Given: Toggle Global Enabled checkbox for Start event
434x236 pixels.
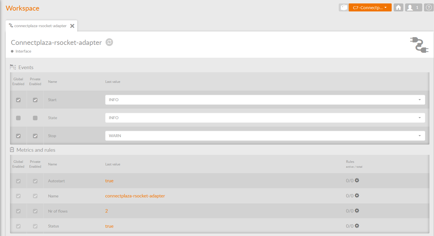Looking at the screenshot, I should tap(18, 100).
